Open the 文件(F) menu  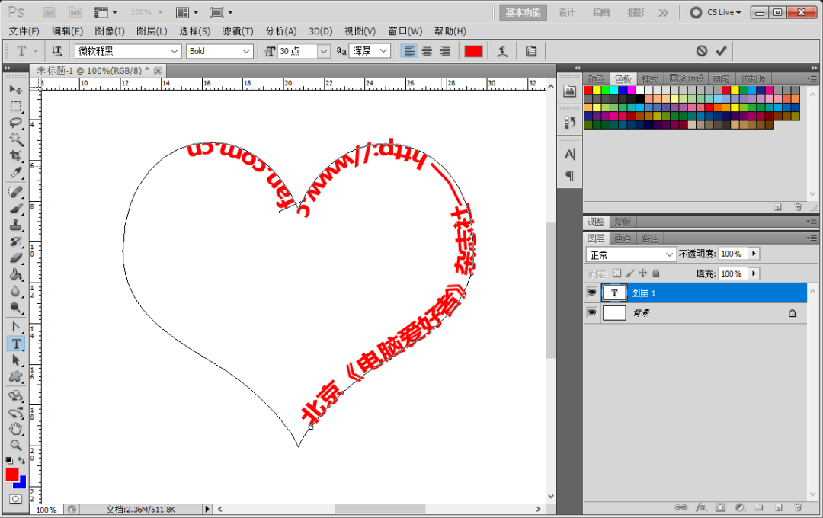pos(24,31)
